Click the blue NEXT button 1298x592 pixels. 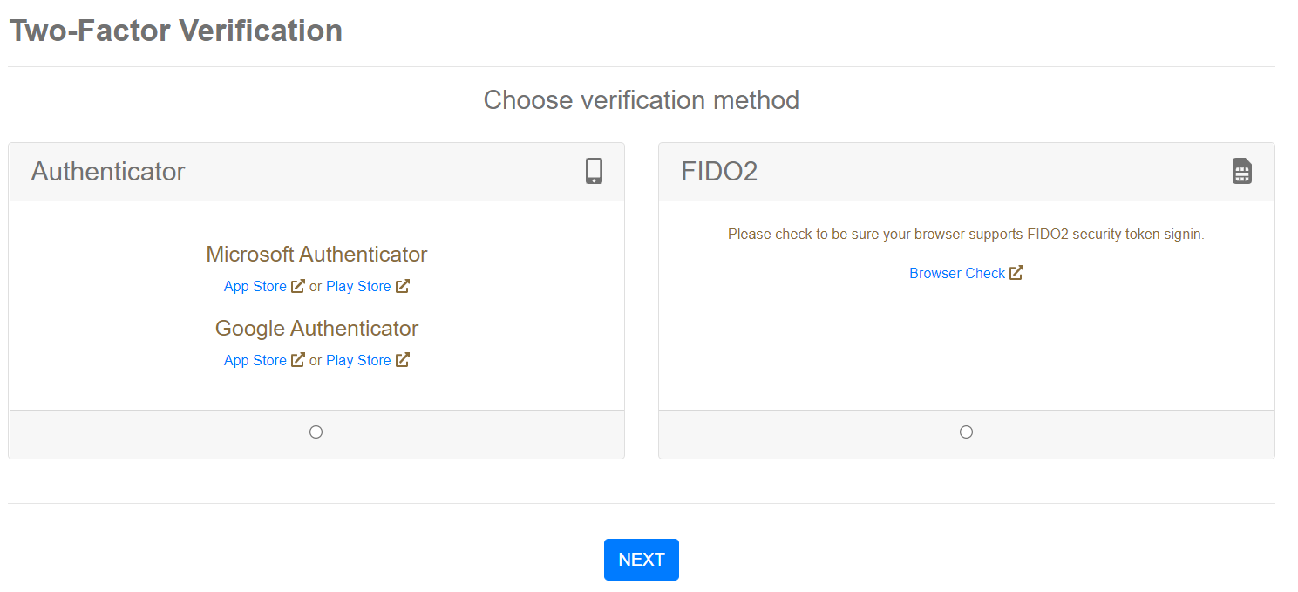click(x=642, y=560)
